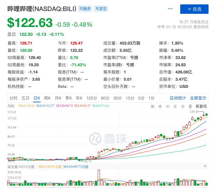212x188 pixels.
Task: Click the 市销率 value 24.83
Action: pyautogui.click(x=181, y=65)
